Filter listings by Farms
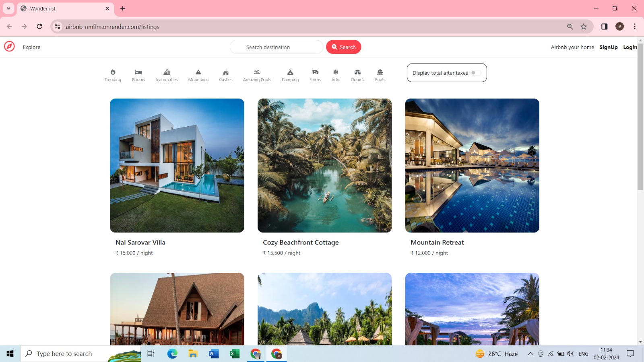Image resolution: width=644 pixels, height=362 pixels. [x=315, y=75]
